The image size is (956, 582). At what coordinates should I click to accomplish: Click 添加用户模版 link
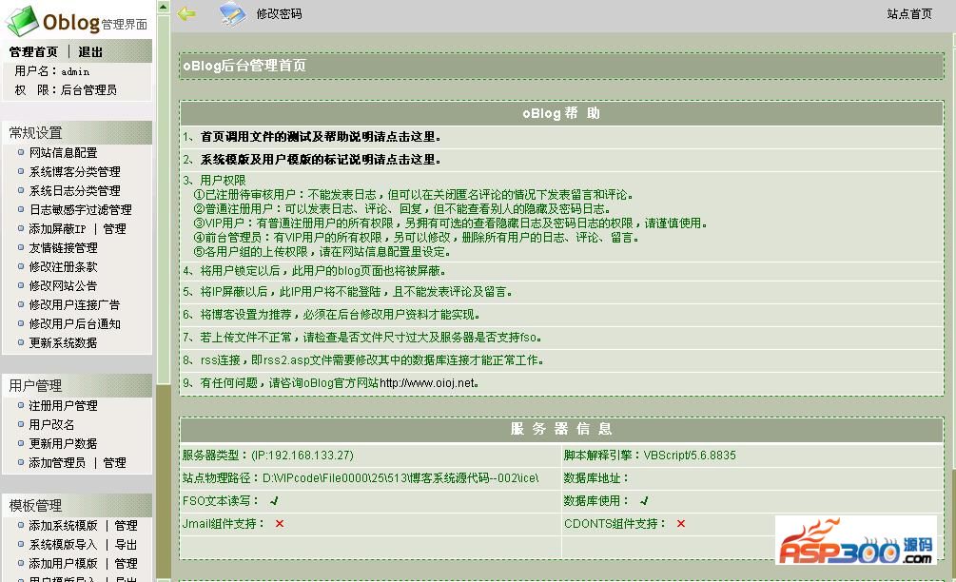pyautogui.click(x=64, y=563)
